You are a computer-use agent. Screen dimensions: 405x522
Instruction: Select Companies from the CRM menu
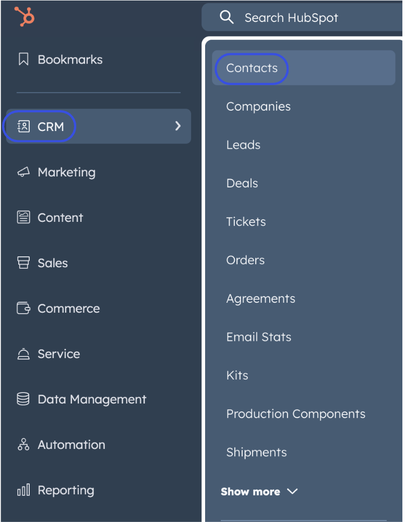pos(258,106)
